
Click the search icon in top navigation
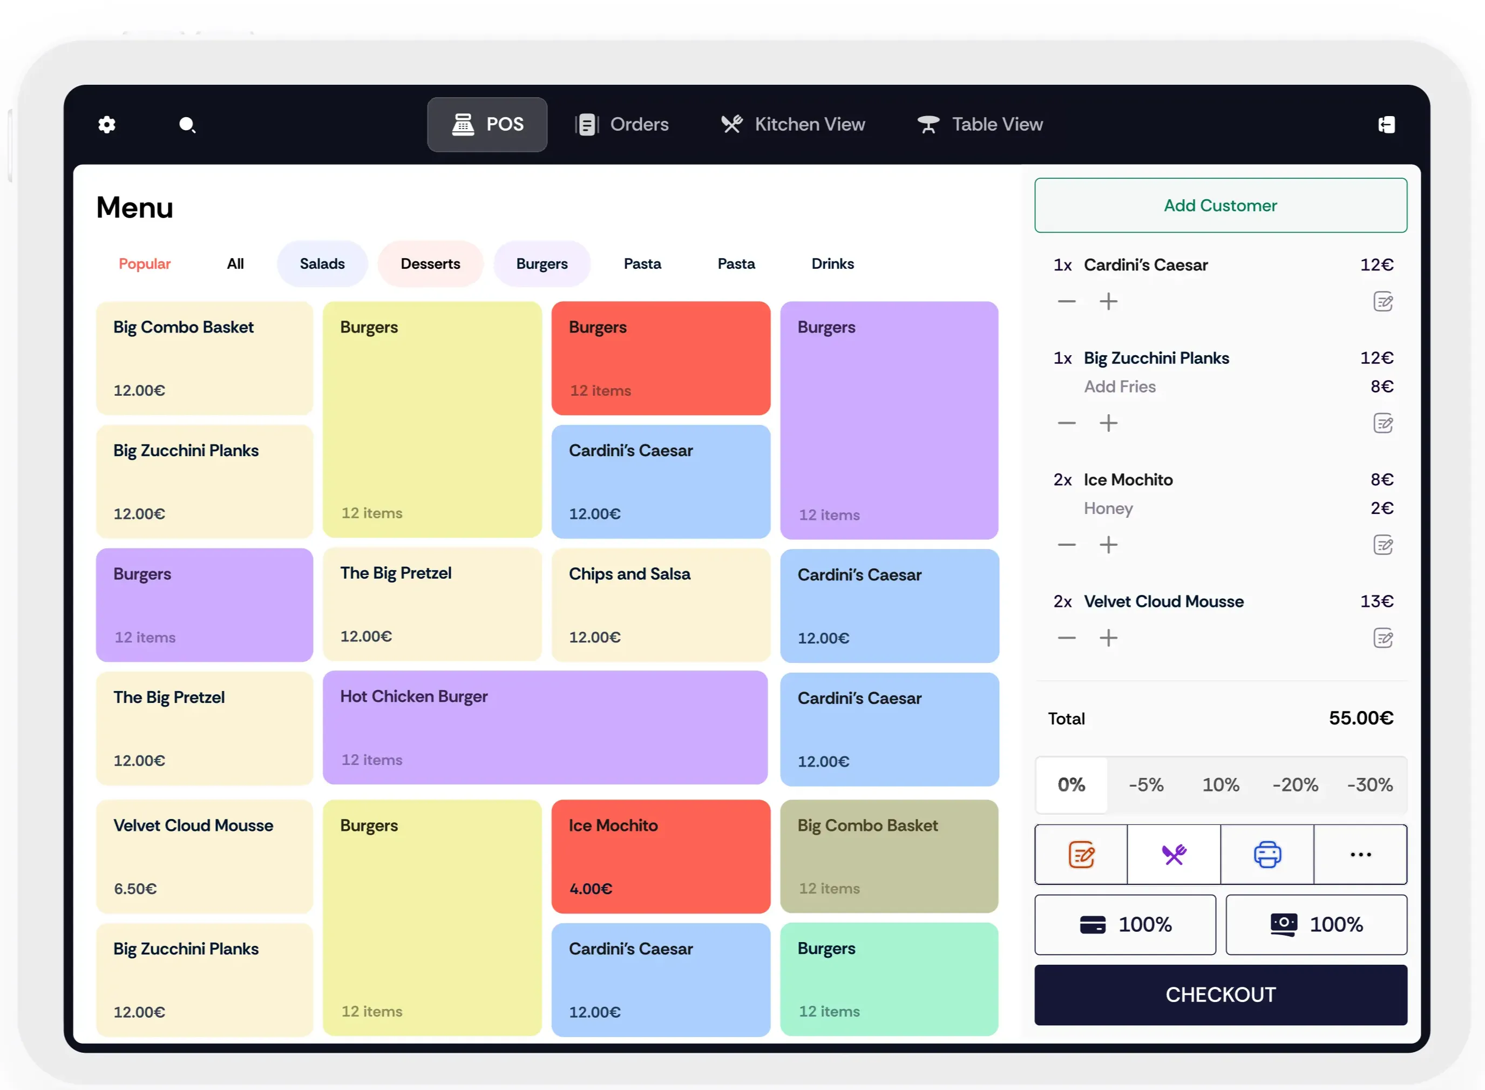(188, 125)
